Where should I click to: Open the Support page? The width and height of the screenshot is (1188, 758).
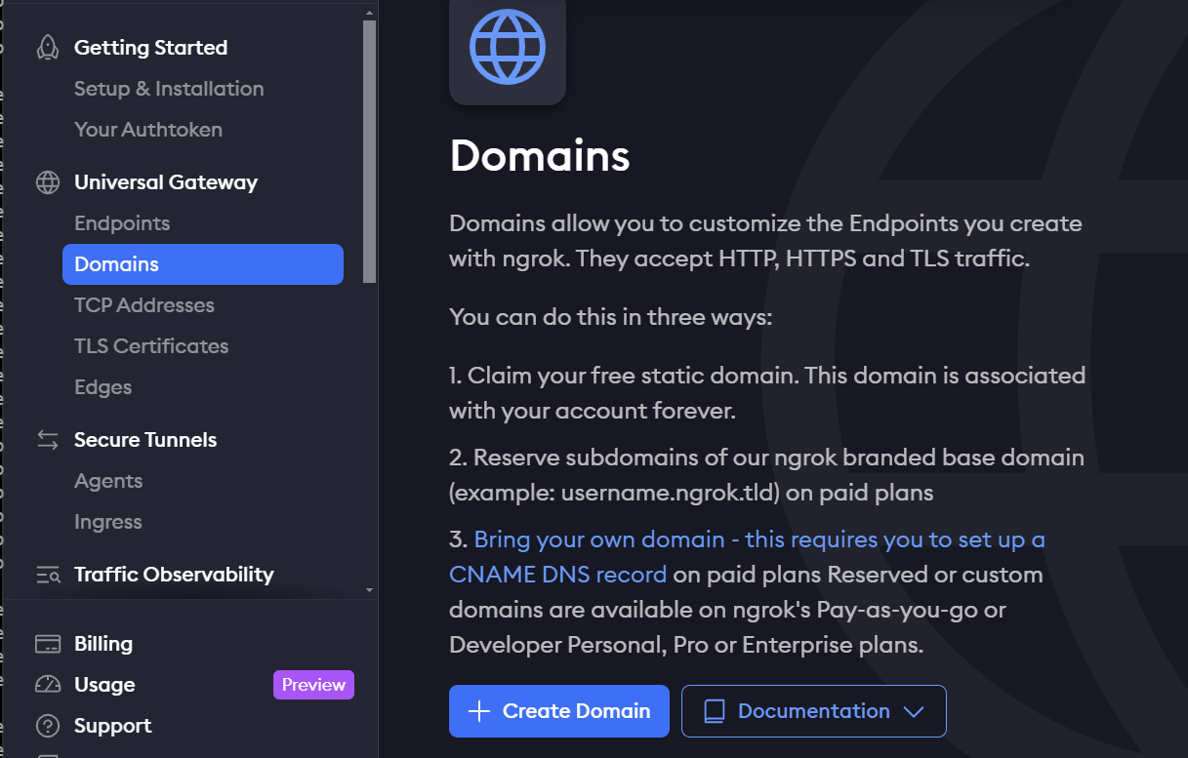pyautogui.click(x=112, y=726)
